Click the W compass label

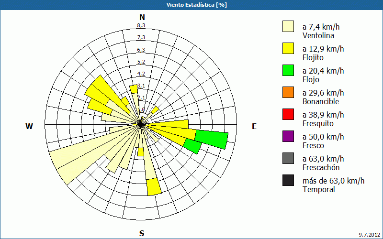29,126
